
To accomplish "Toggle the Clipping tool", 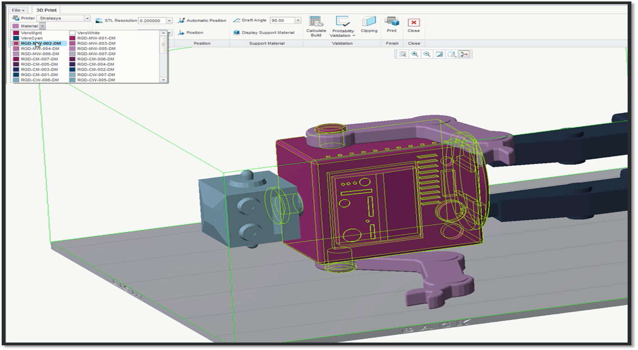I will coord(369,25).
